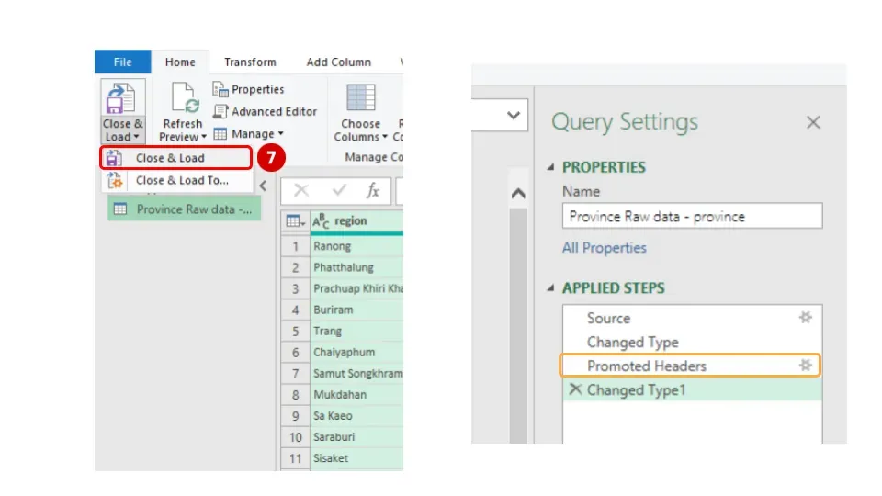Click the Buriram cell
The height and width of the screenshot is (496, 882).
pos(356,310)
